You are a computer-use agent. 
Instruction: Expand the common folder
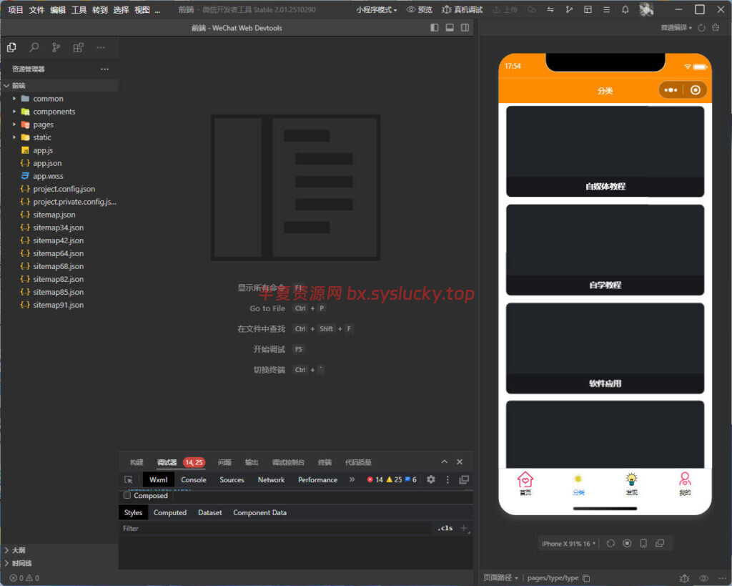[x=48, y=99]
